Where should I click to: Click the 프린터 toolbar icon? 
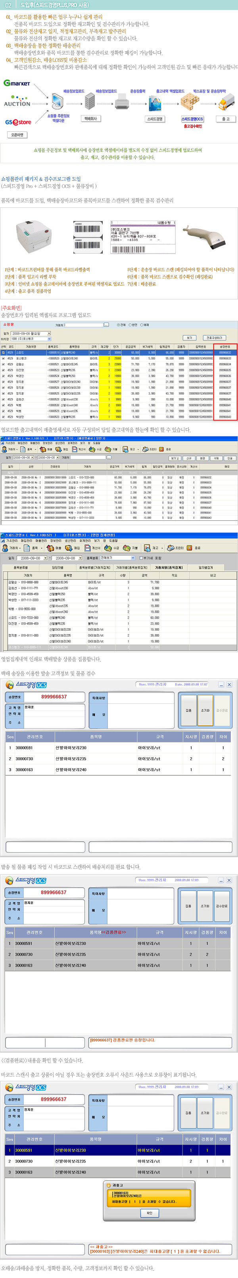[150, 449]
